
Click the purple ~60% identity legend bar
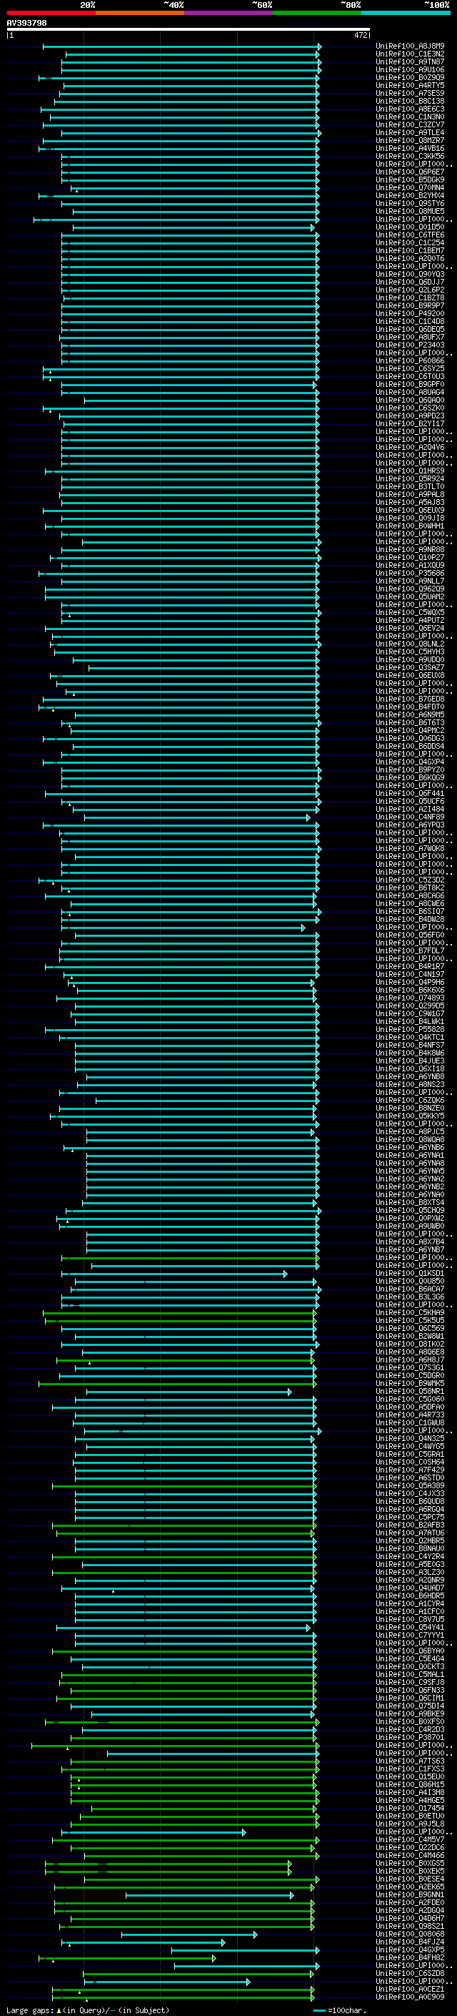click(228, 13)
